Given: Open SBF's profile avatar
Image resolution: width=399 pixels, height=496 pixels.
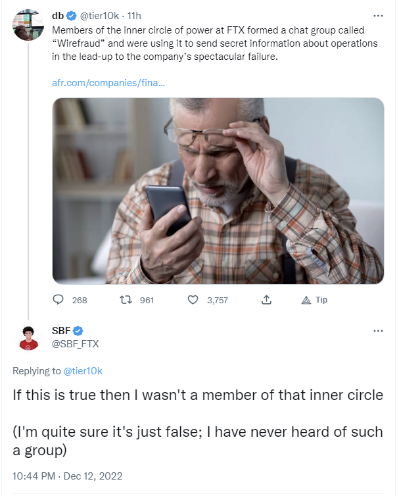Looking at the screenshot, I should (28, 337).
